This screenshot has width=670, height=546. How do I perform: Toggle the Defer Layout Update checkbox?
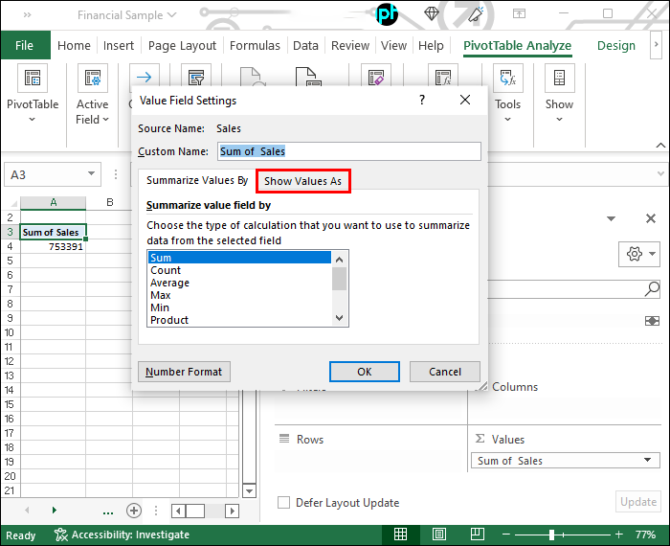click(x=283, y=503)
